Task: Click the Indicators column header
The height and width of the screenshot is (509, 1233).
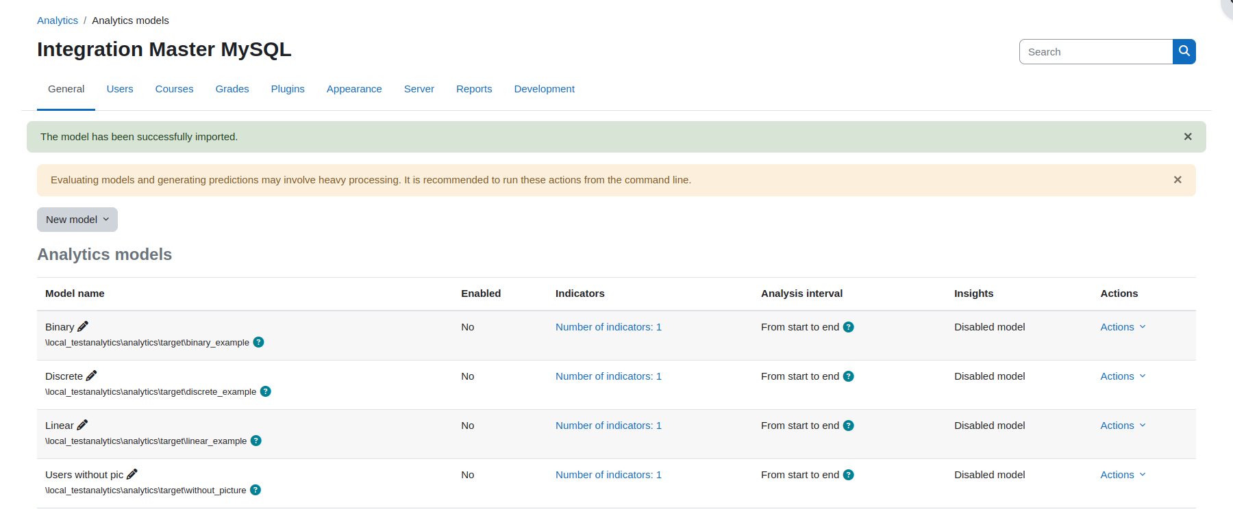Action: click(580, 293)
